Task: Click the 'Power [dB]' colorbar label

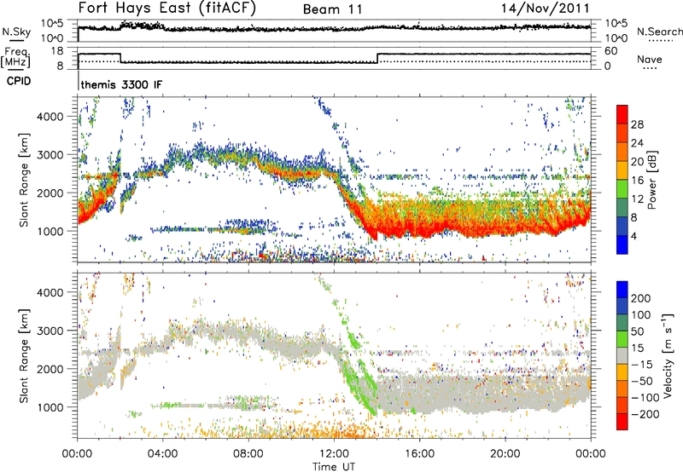Action: pyautogui.click(x=651, y=180)
